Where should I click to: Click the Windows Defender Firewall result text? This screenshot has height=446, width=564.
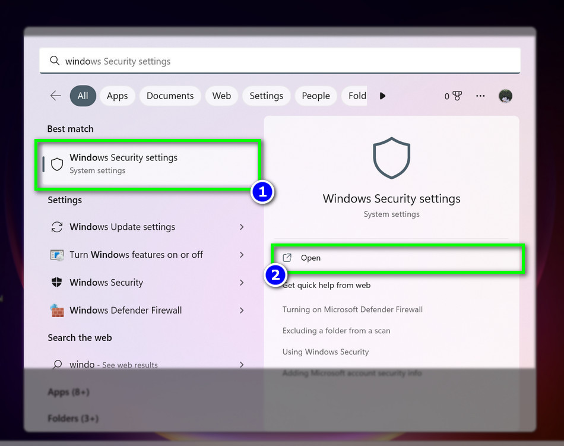[x=125, y=310]
